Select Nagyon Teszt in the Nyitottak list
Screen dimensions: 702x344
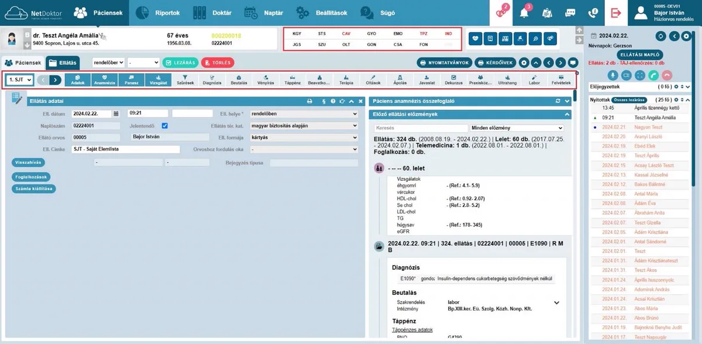click(x=648, y=127)
